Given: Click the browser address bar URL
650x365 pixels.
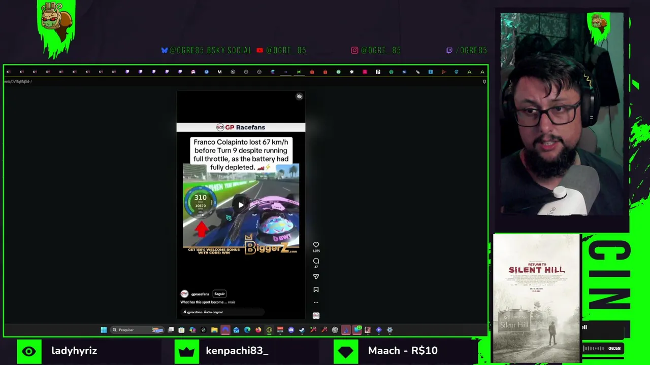Looking at the screenshot, I should (x=18, y=81).
